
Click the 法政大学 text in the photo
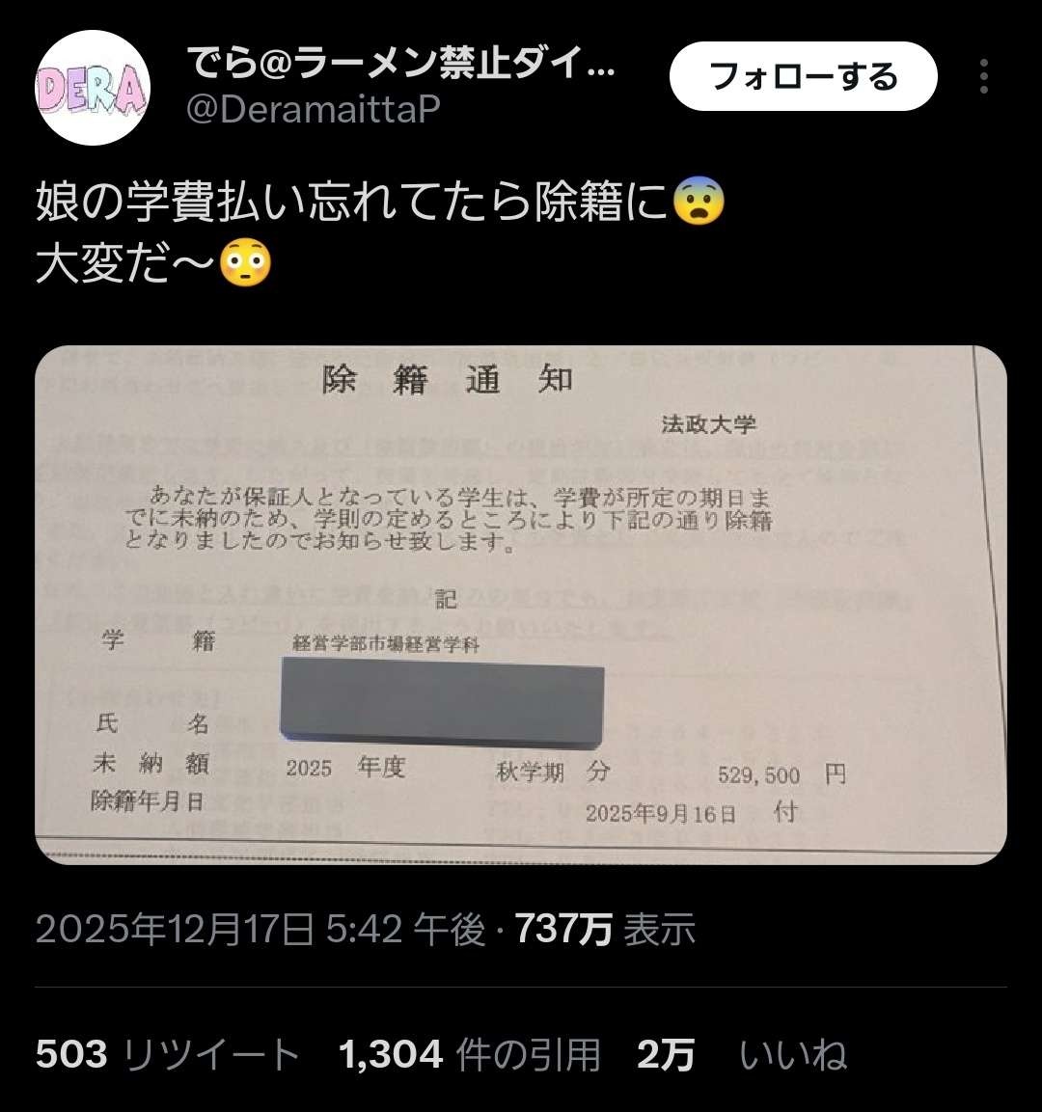[708, 424]
